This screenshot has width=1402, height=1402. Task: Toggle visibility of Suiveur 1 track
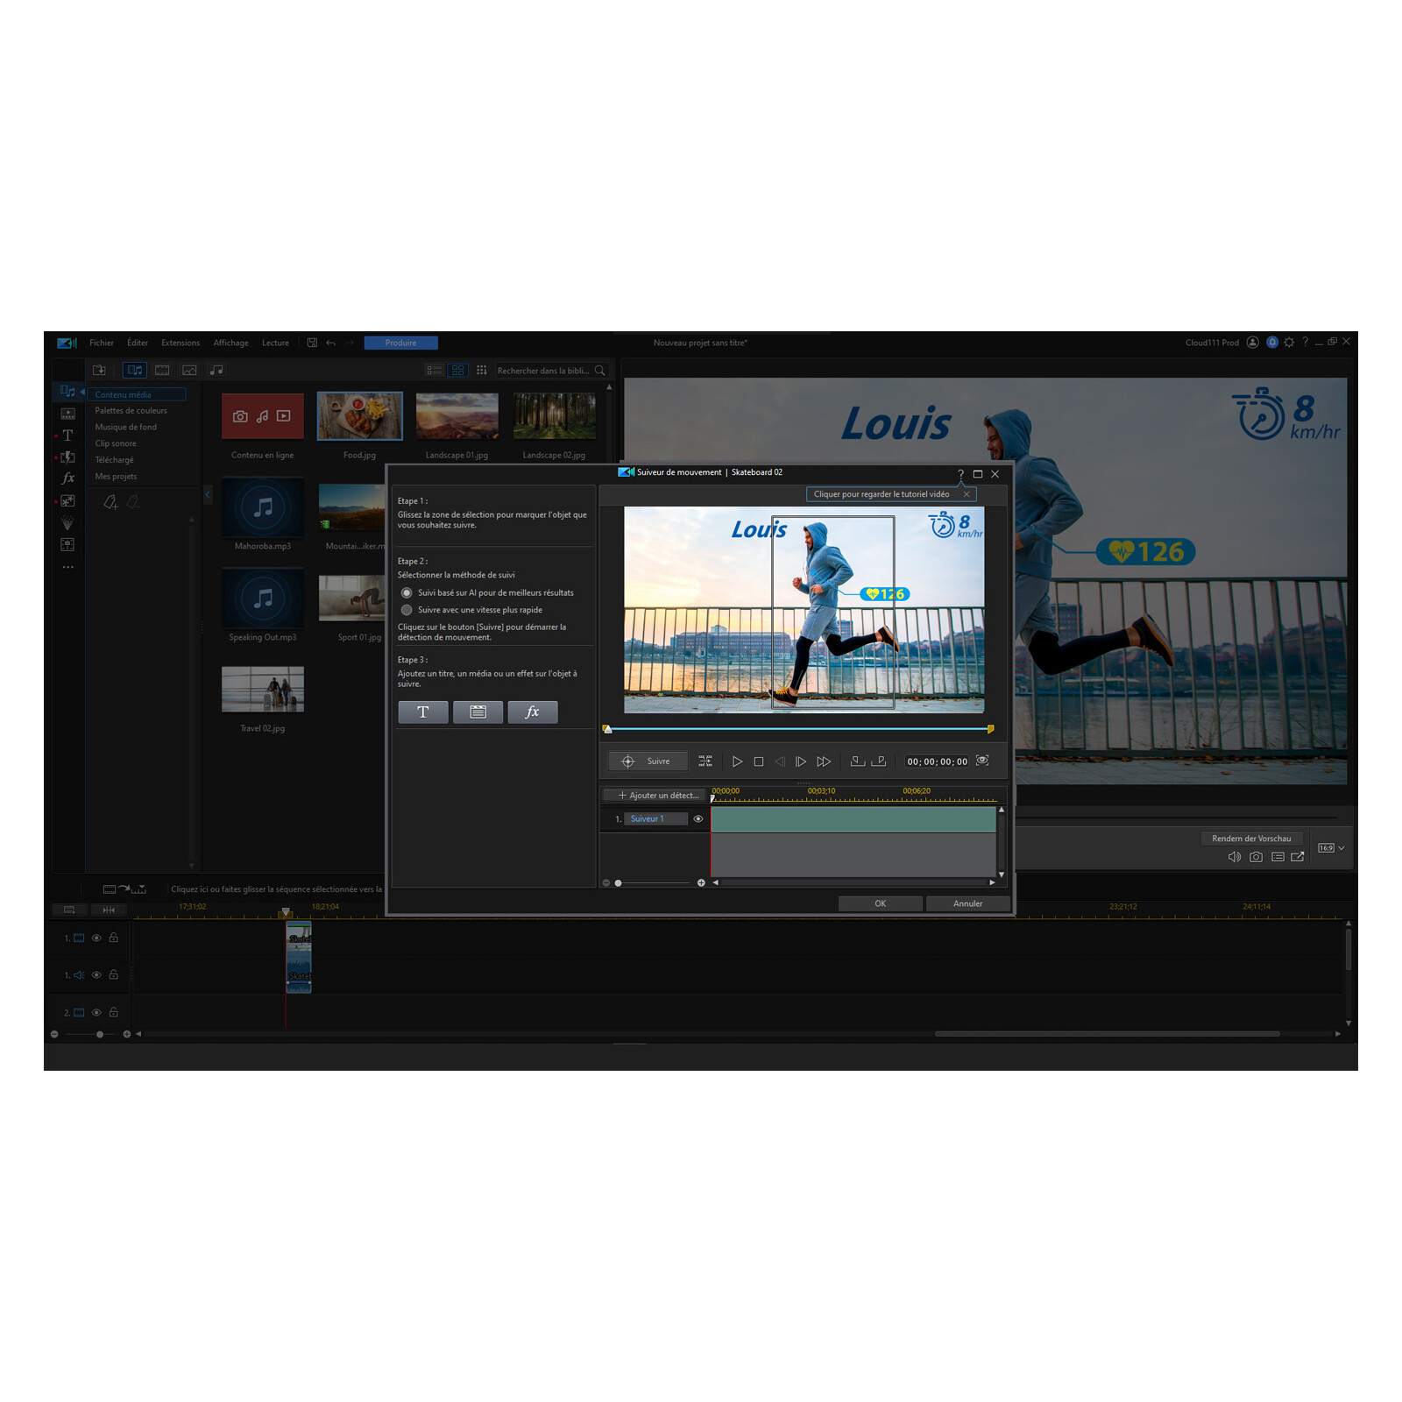tap(698, 818)
